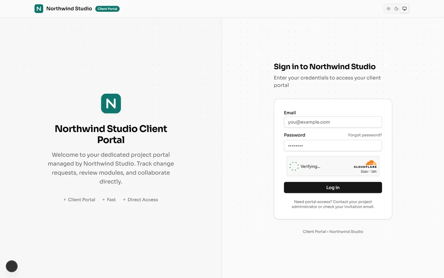Click the large green N logo
The height and width of the screenshot is (278, 444).
tap(111, 103)
